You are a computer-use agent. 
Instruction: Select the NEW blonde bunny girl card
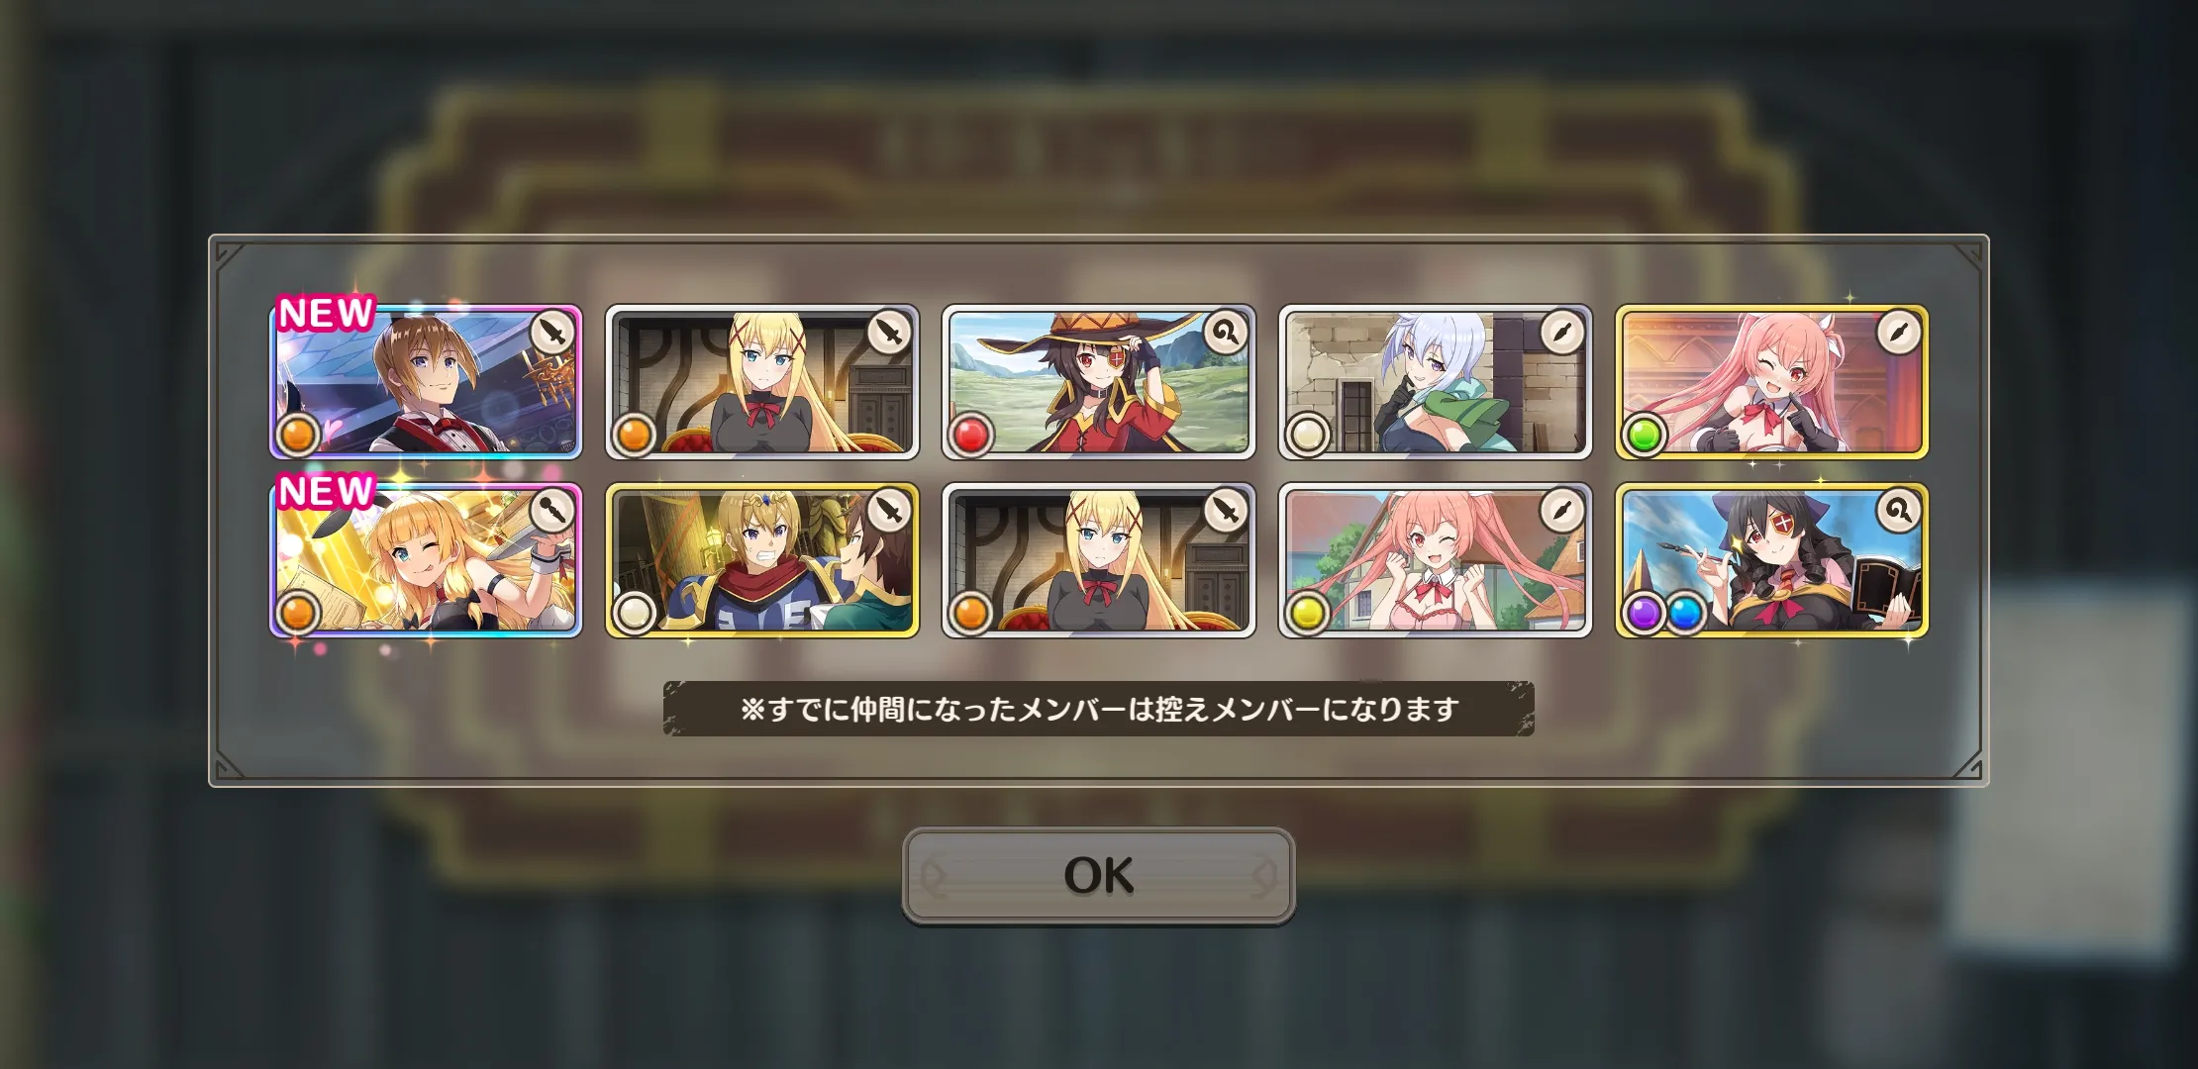pyautogui.click(x=426, y=560)
